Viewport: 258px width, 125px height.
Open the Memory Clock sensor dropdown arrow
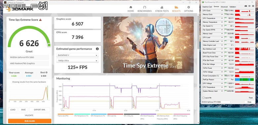click(x=222, y=15)
